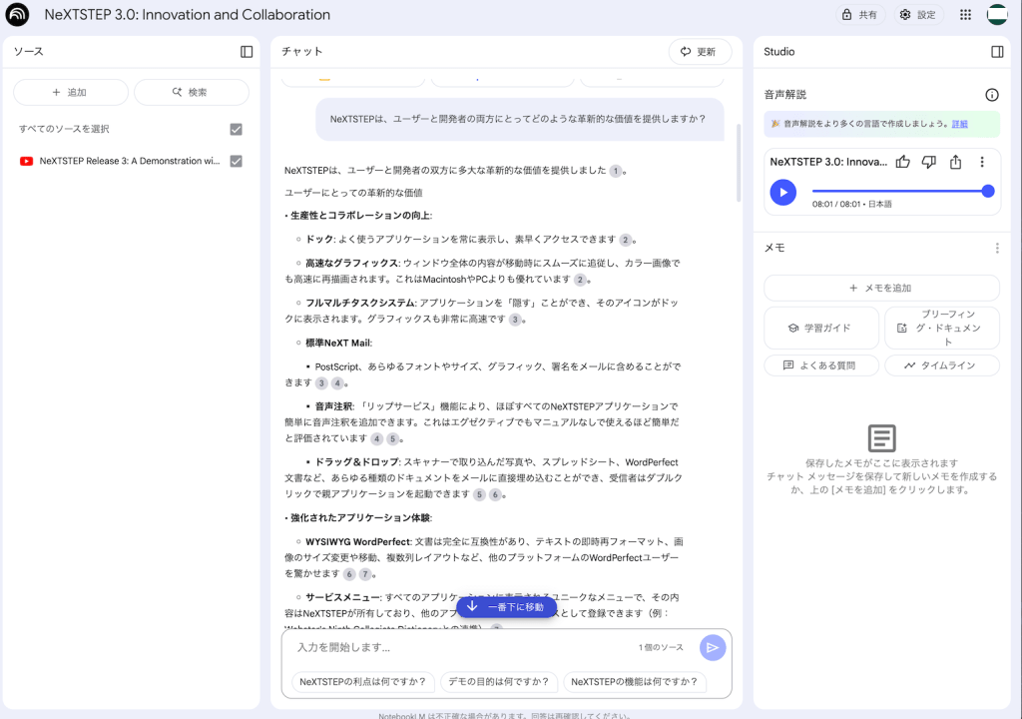Click the メモを追加 button
Screen dimensions: 1022x719
881,288
